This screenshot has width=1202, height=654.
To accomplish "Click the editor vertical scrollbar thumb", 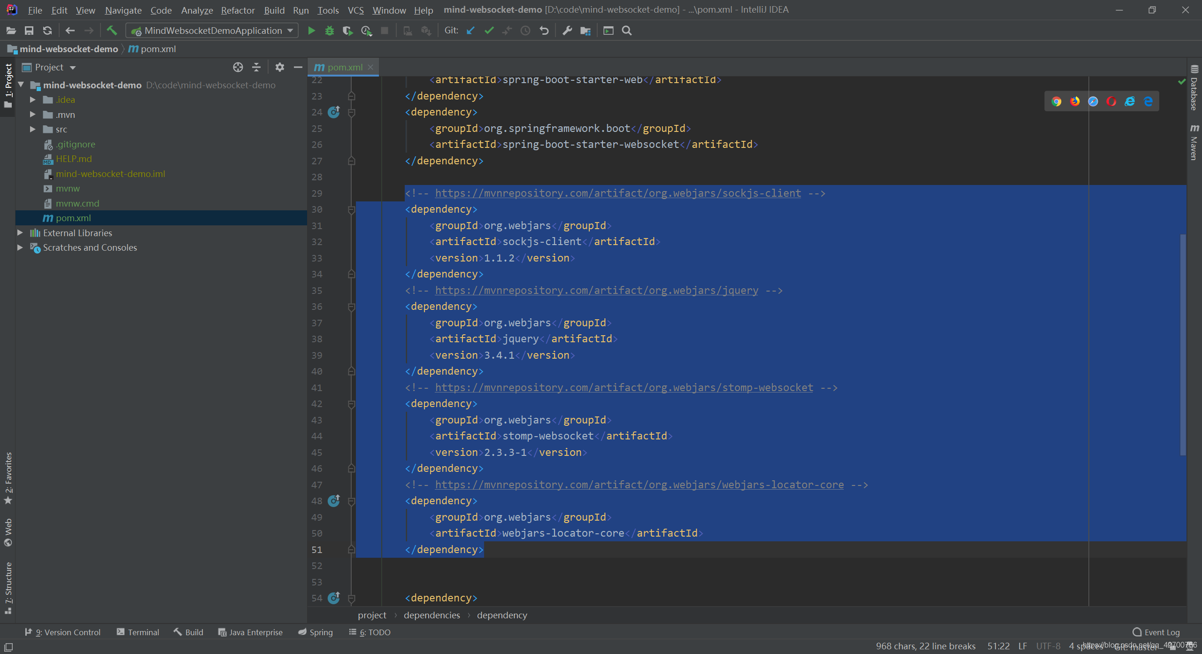I will [1183, 345].
